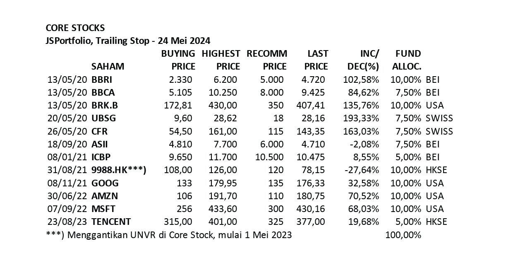Select the footnote about Menggantikan UNVR
Image resolution: width=513 pixels, height=258 pixels.
(169, 235)
